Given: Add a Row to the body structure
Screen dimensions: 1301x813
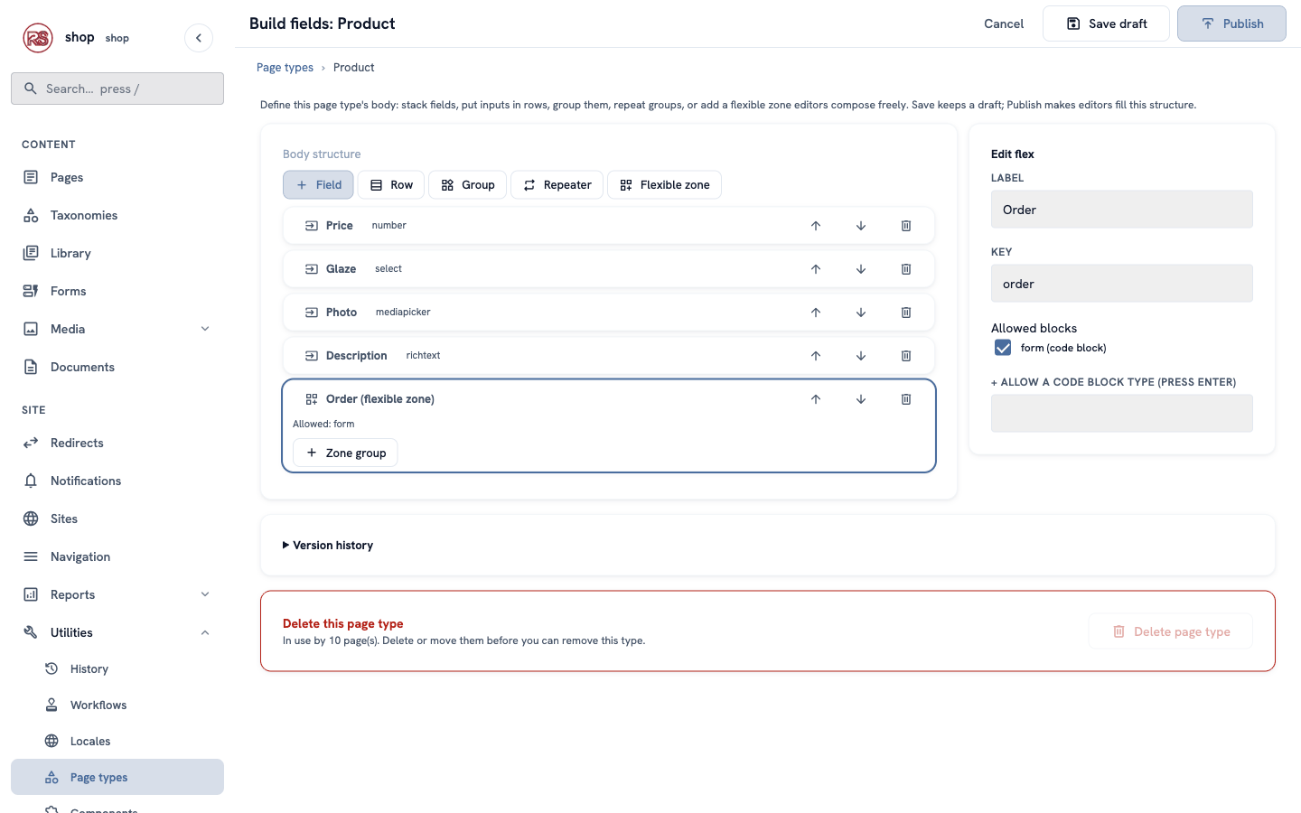Looking at the screenshot, I should (391, 185).
